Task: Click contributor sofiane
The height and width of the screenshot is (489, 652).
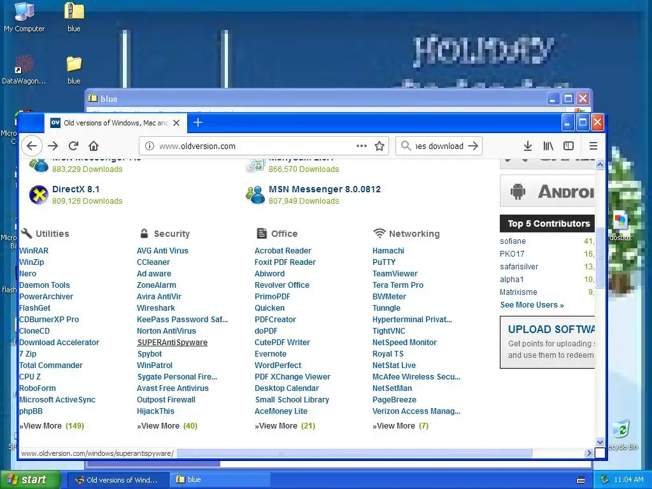Action: pyautogui.click(x=513, y=241)
